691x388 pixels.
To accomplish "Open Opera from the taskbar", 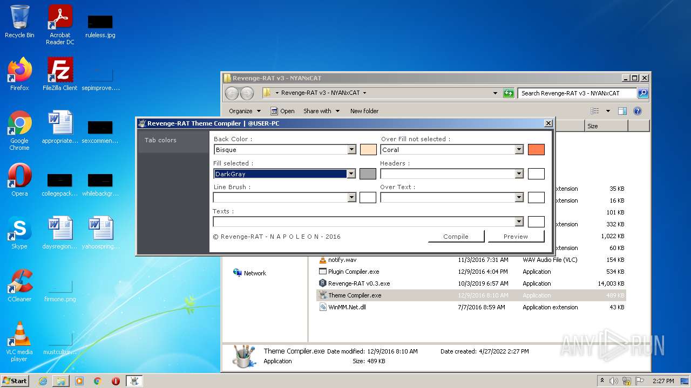I will (116, 381).
